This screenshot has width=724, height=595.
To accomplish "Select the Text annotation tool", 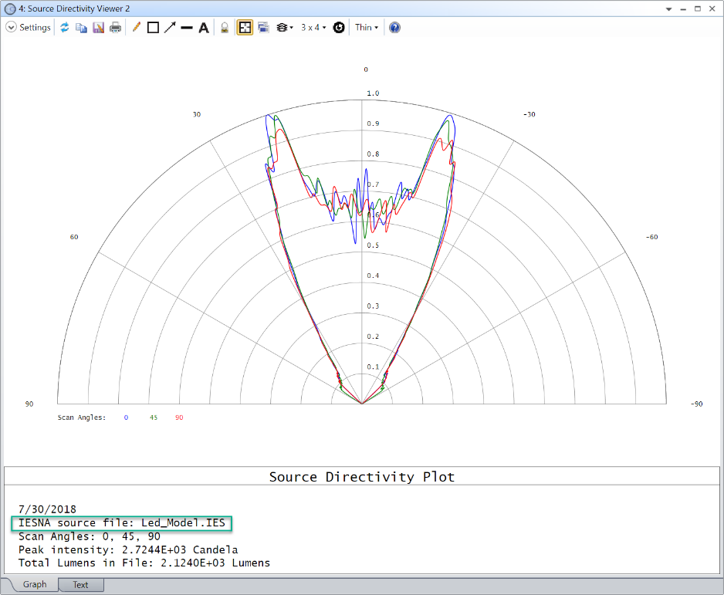I will (x=203, y=27).
